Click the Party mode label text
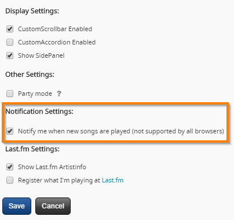Screen dimensions: 234x220 click(x=35, y=94)
